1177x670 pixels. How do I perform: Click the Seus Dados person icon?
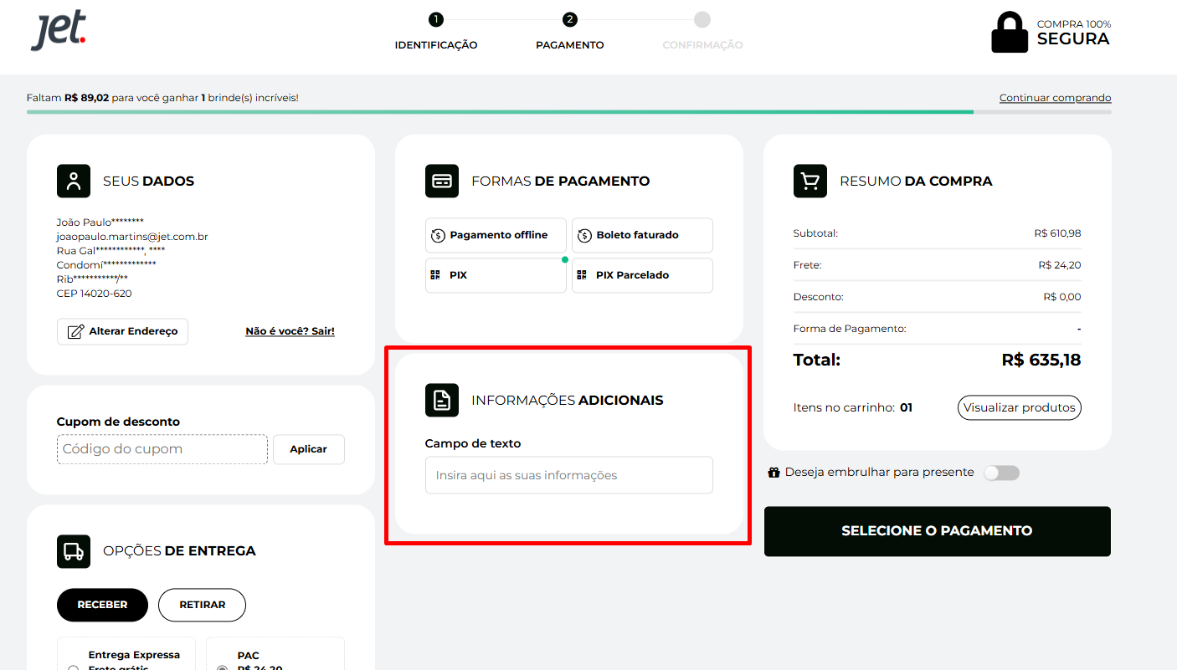click(x=74, y=181)
